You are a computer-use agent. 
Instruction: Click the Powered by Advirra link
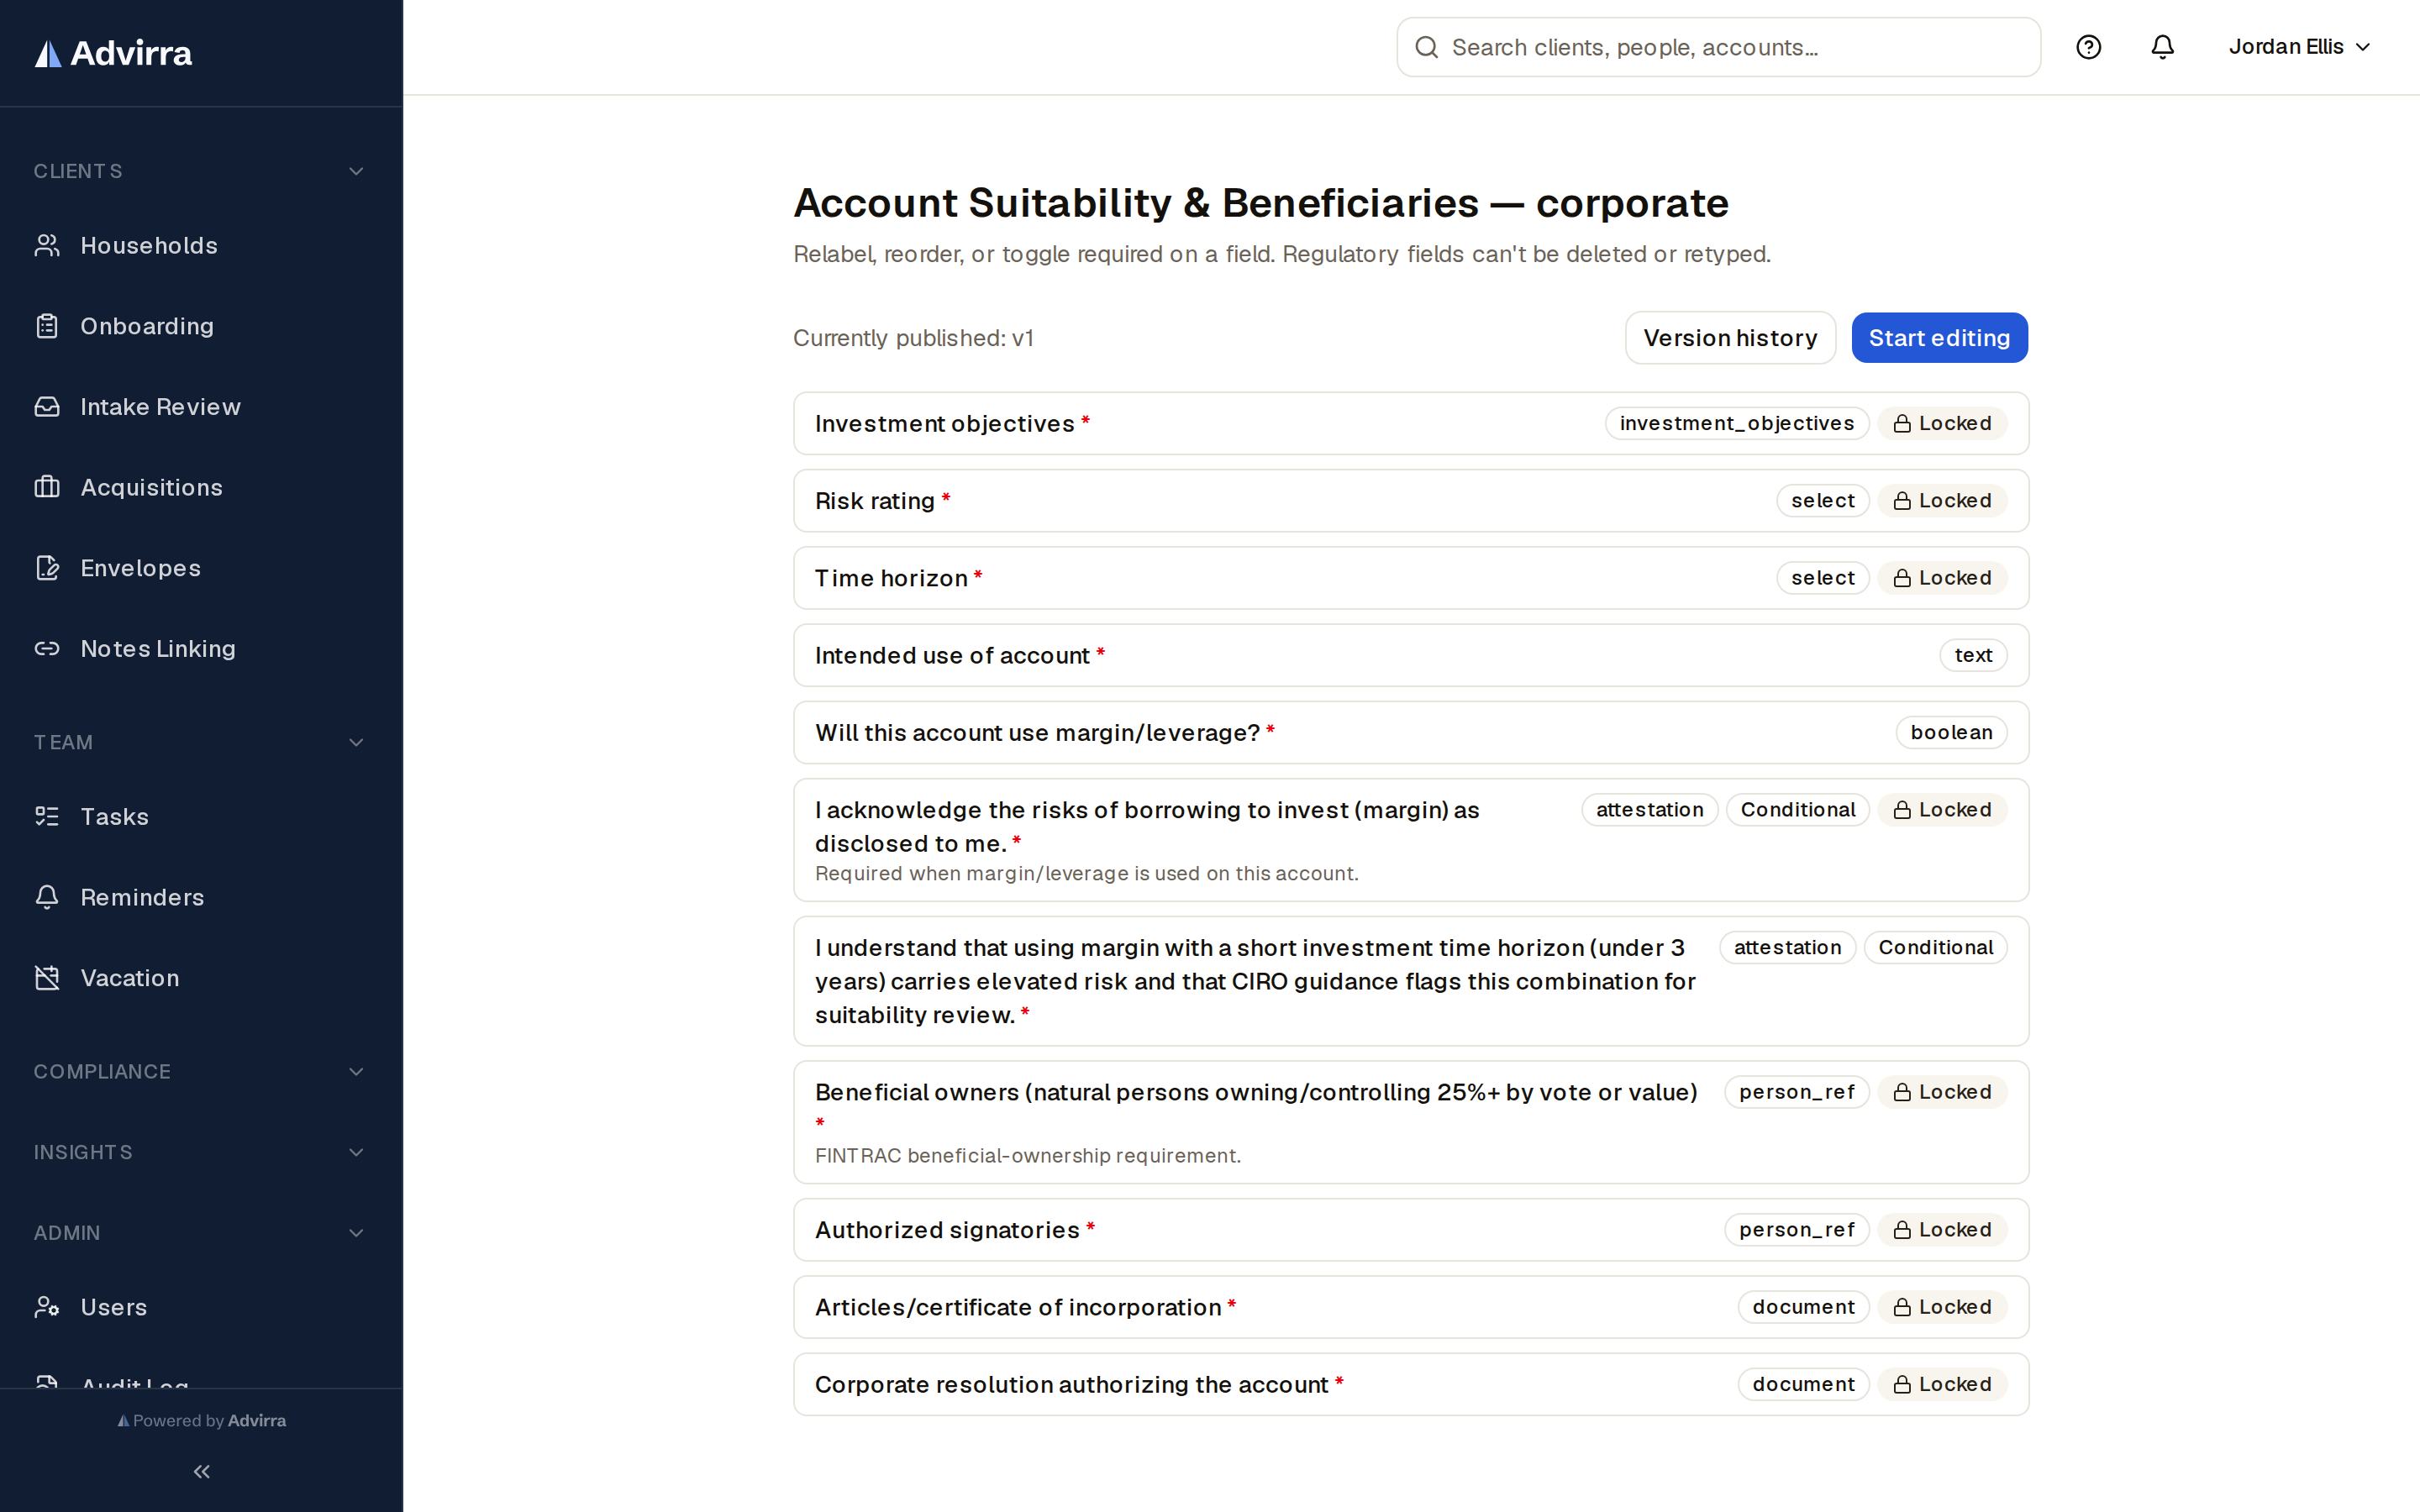click(202, 1420)
